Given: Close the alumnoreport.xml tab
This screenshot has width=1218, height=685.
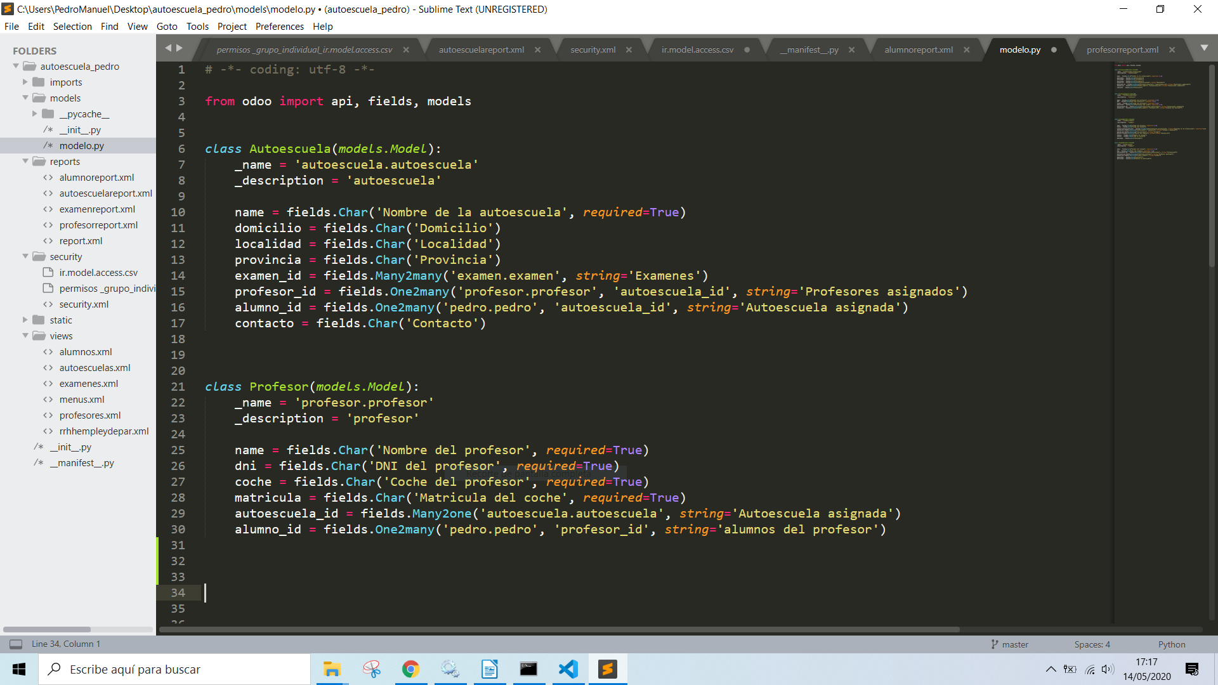Looking at the screenshot, I should [x=967, y=49].
